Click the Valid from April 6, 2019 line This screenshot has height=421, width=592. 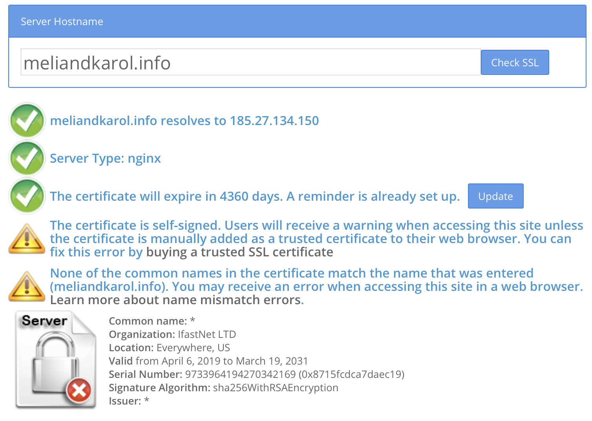pyautogui.click(x=208, y=361)
